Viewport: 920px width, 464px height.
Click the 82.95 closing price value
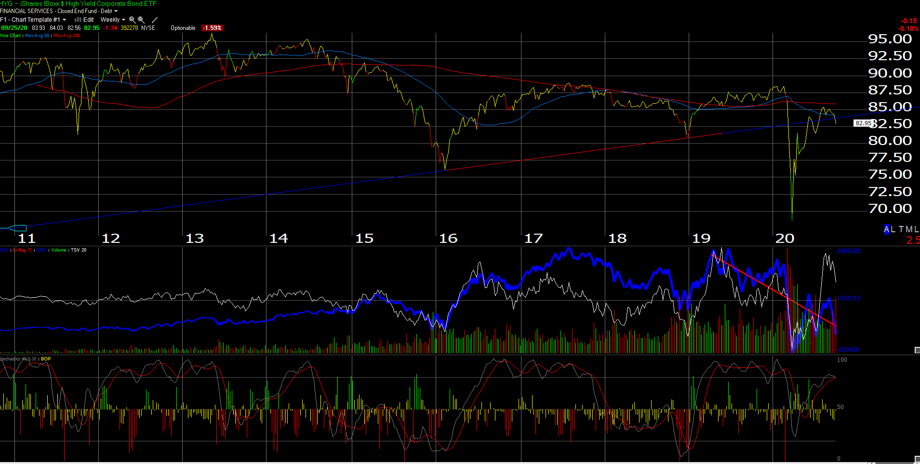click(92, 28)
